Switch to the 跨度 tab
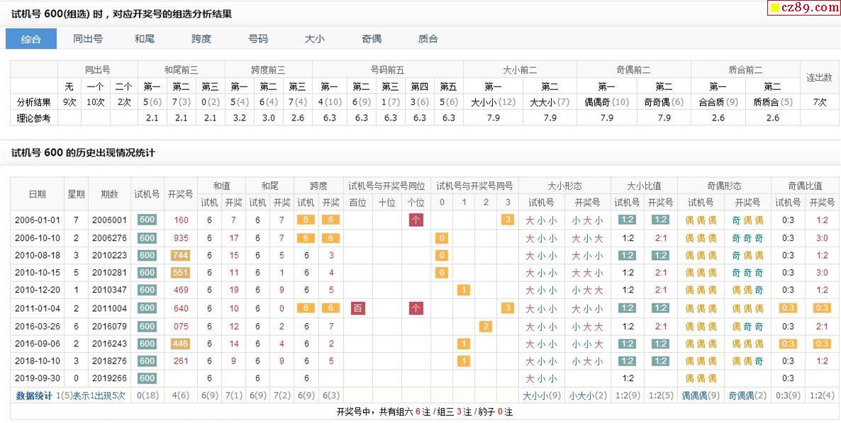The width and height of the screenshot is (841, 423). point(201,38)
